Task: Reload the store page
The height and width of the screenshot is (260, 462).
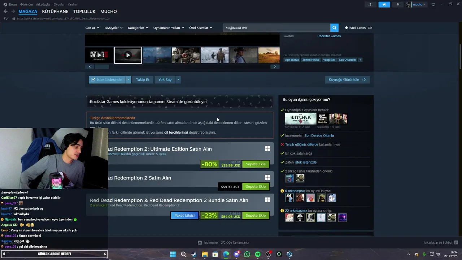Action: pyautogui.click(x=6, y=18)
